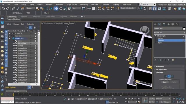This screenshot has height=104, width=186.
Task: Toggle Set Key animation mode
Action: click(152, 102)
